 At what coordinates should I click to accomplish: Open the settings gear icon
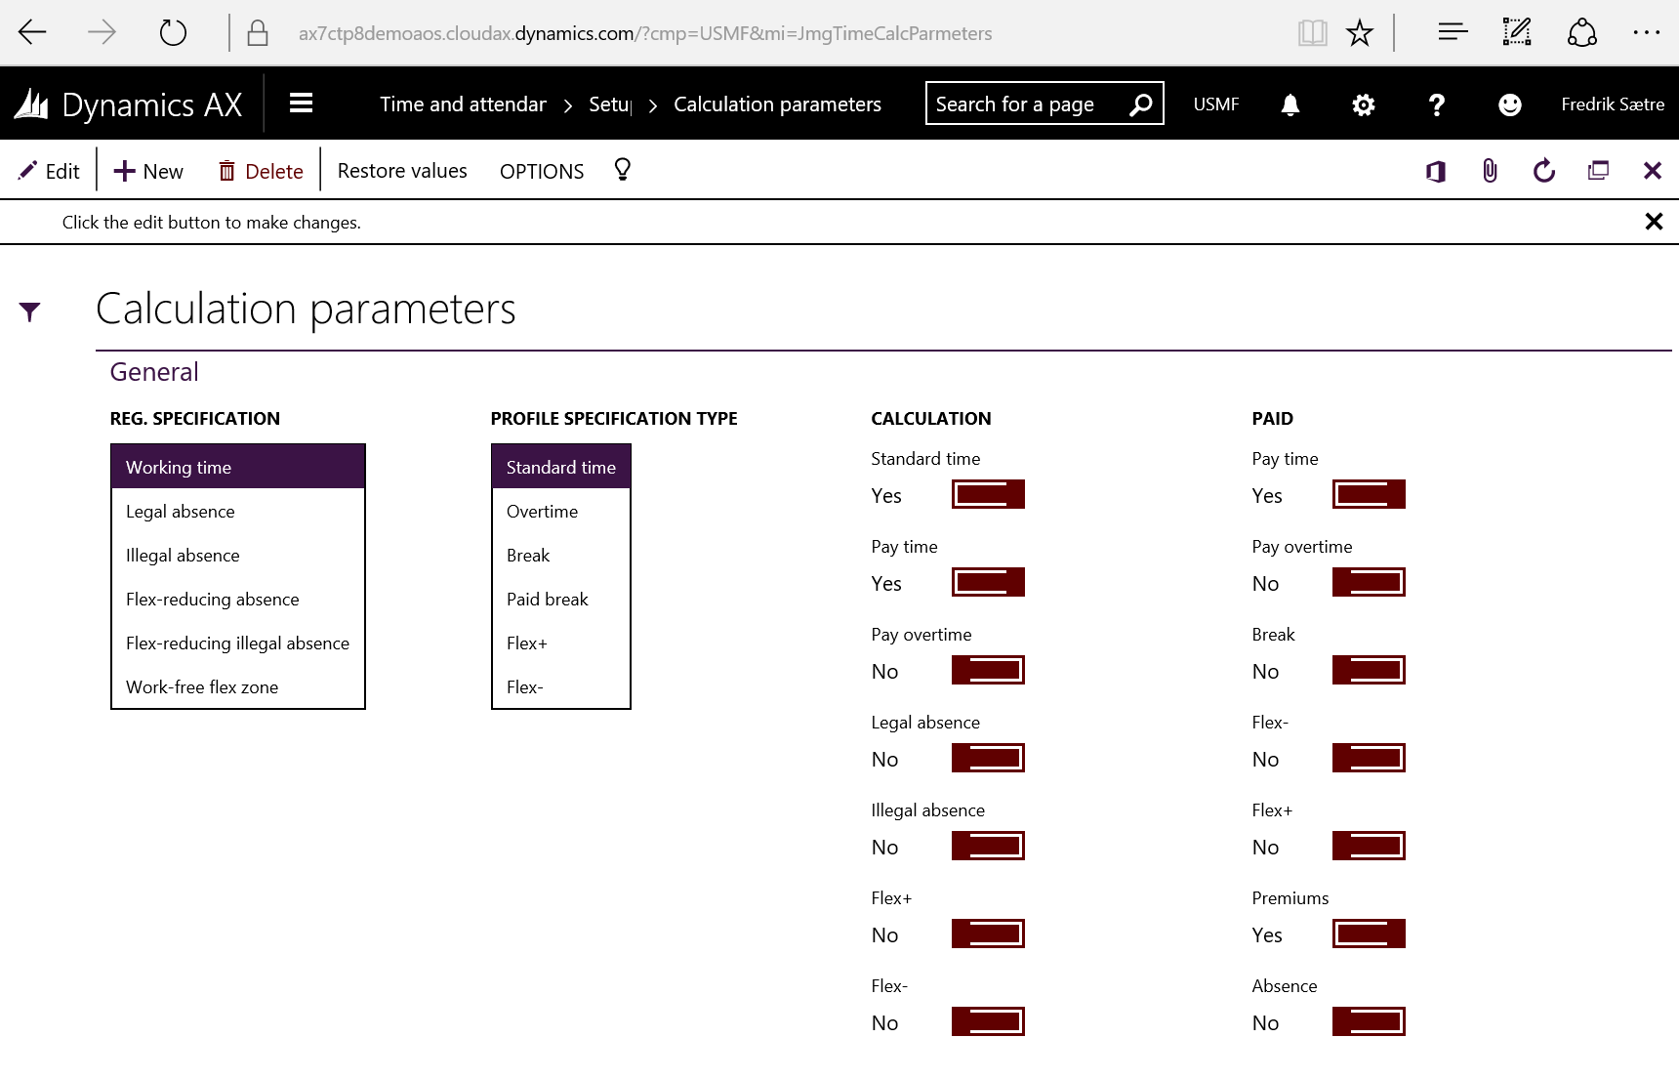coord(1363,104)
